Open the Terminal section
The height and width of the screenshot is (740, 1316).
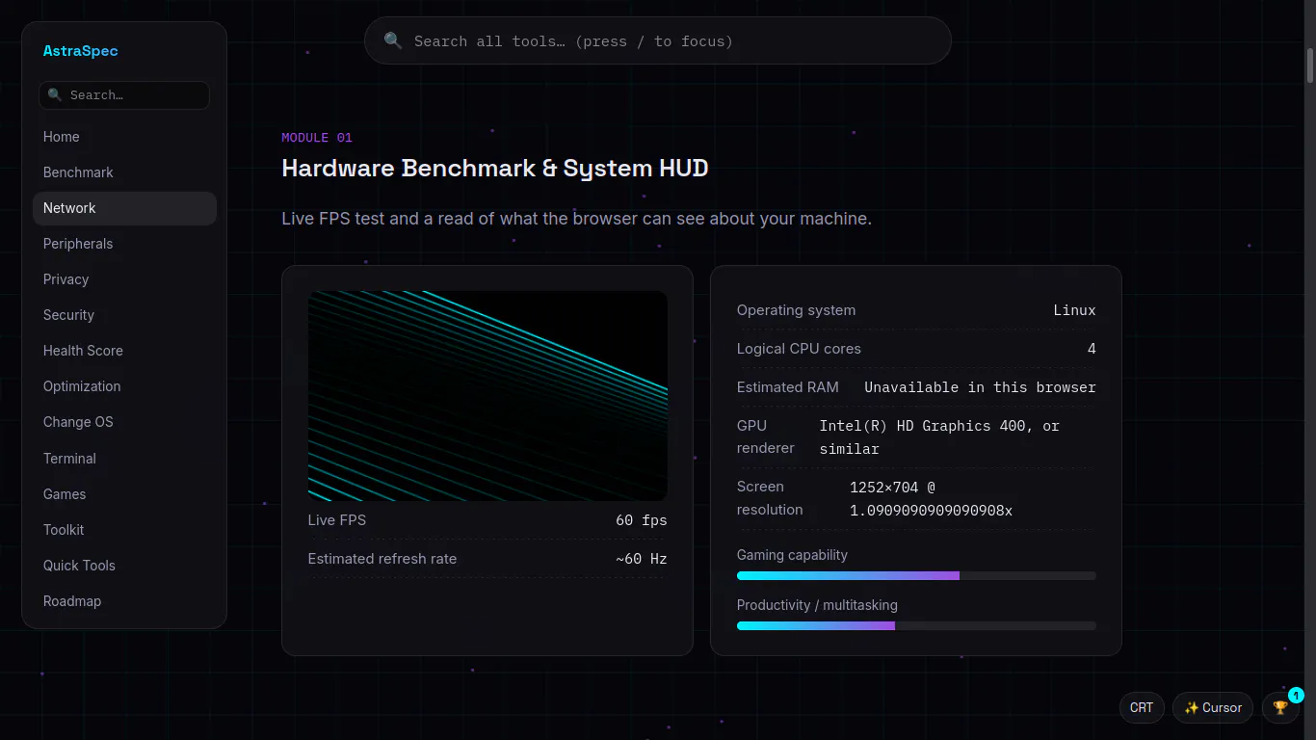[124, 459]
